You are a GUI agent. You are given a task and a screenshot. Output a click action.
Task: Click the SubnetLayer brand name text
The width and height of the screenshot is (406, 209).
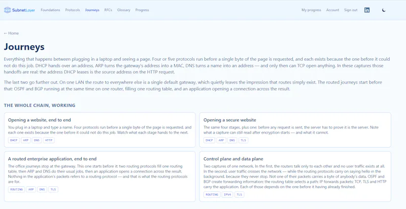[x=23, y=10]
